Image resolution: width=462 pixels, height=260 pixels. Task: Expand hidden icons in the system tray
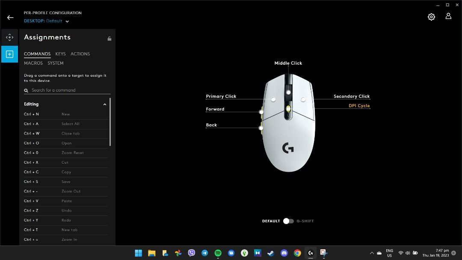(x=372, y=253)
